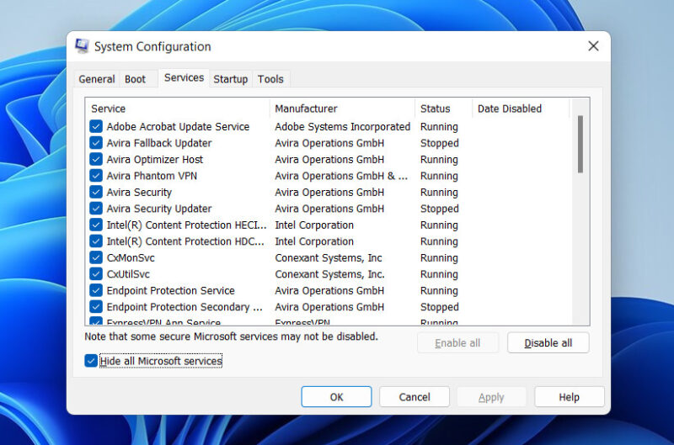Confirm with the OK button
This screenshot has height=445, width=674.
pos(336,397)
